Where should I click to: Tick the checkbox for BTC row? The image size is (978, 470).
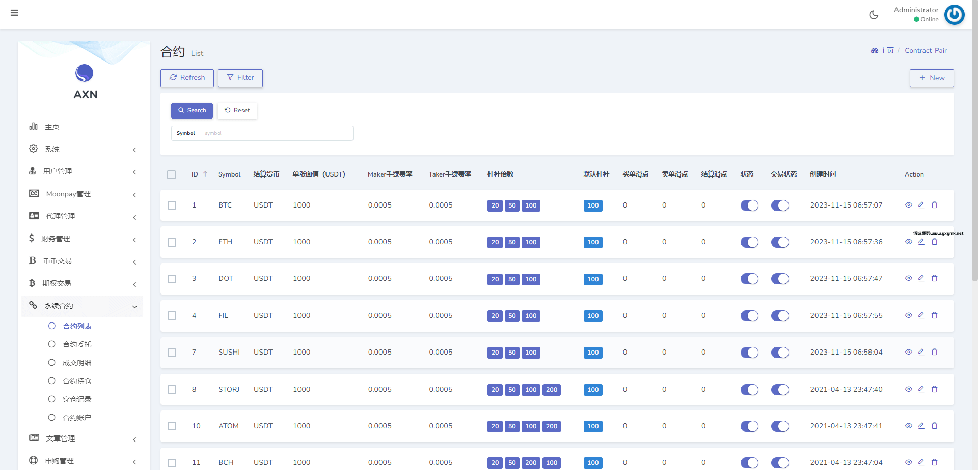(172, 205)
